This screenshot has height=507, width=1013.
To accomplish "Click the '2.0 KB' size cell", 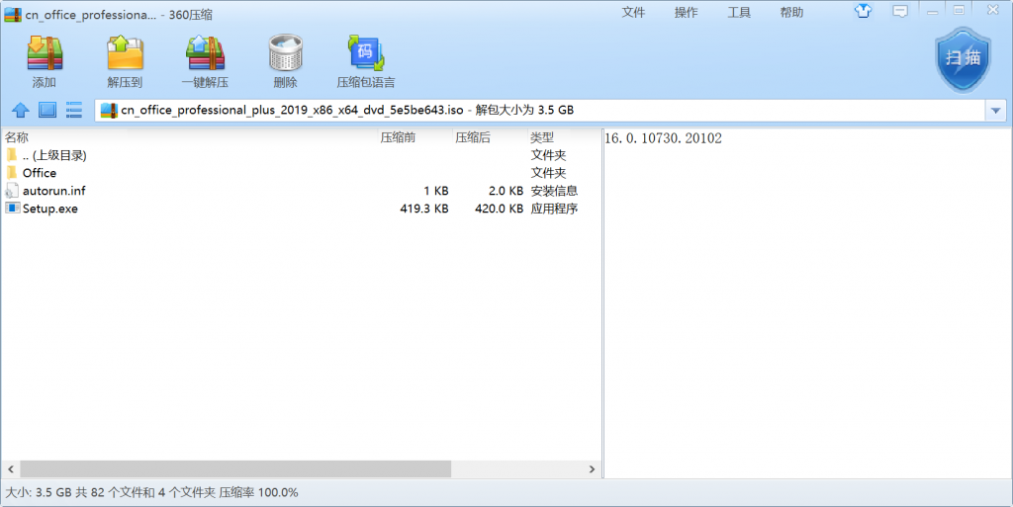I will click(x=506, y=191).
